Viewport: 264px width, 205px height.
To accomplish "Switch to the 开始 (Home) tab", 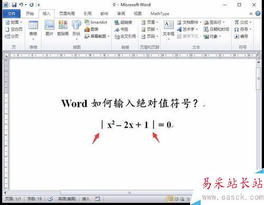I will click(x=30, y=14).
